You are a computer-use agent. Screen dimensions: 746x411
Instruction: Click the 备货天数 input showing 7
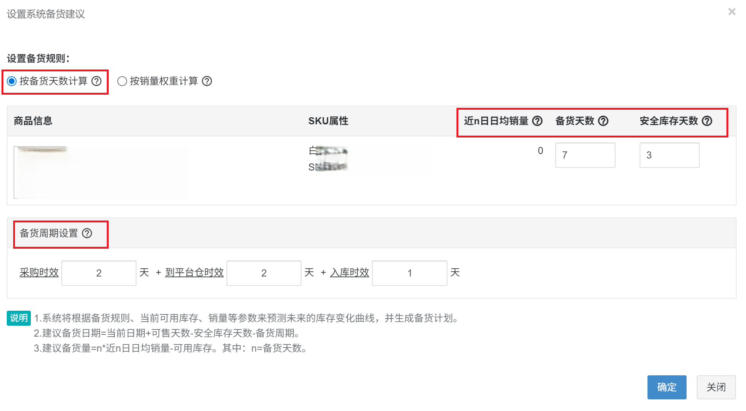point(585,155)
